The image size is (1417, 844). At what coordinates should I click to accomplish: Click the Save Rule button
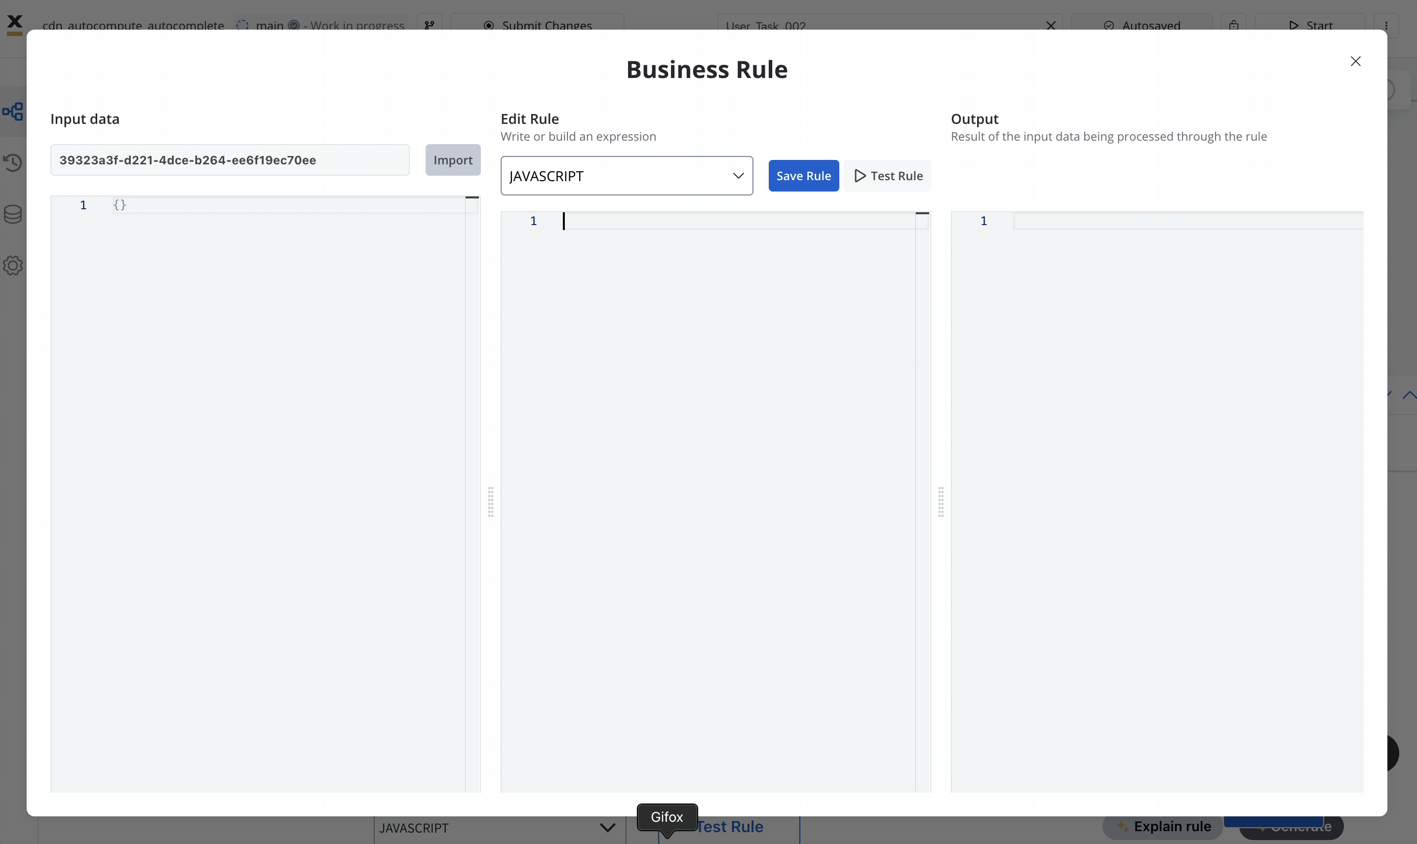[x=803, y=176]
